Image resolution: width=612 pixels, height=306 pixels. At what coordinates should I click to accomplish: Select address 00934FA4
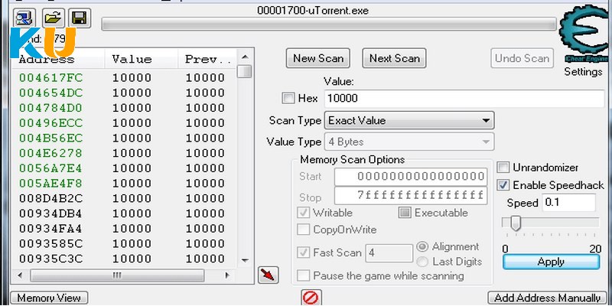pos(50,228)
